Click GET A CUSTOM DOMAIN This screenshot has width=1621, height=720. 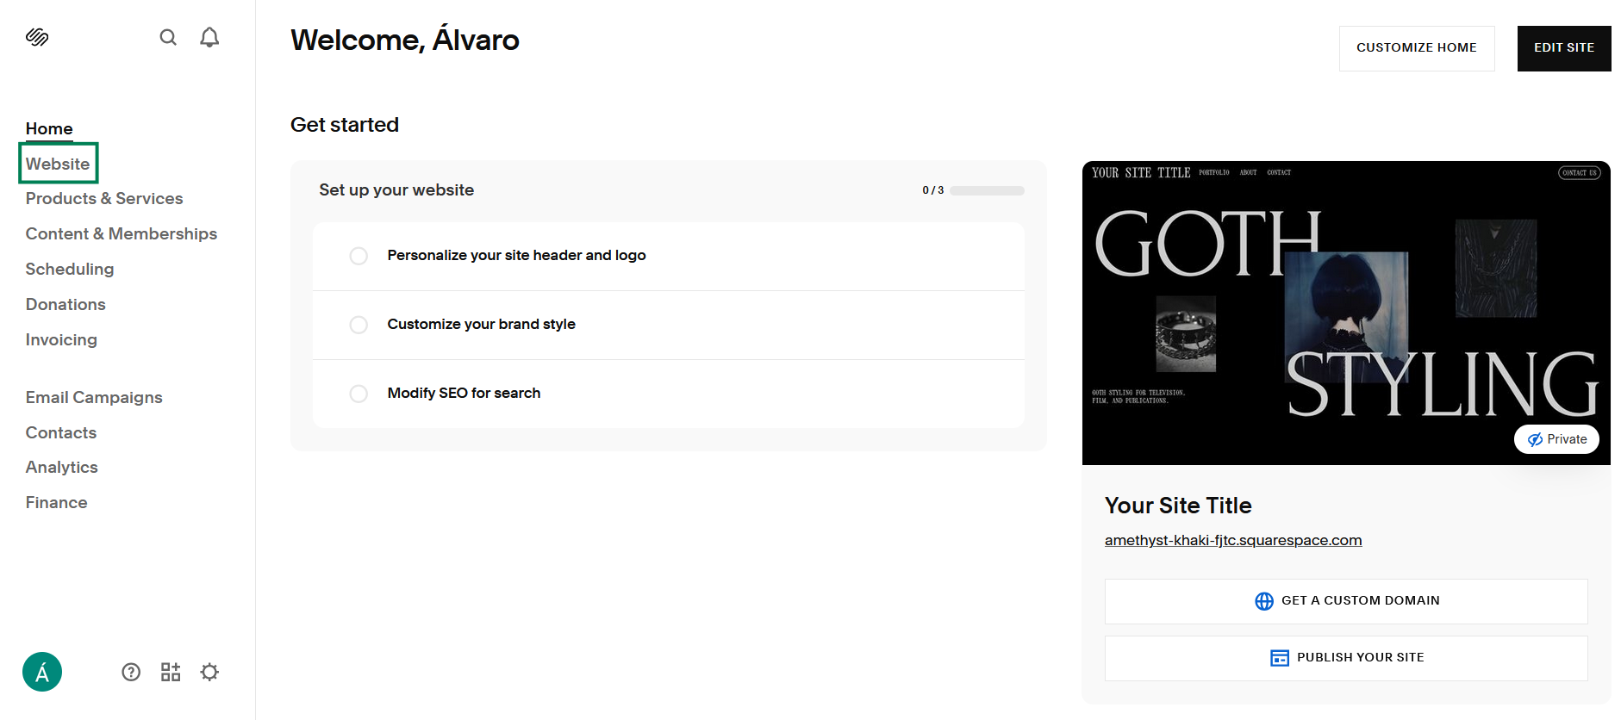click(1346, 600)
